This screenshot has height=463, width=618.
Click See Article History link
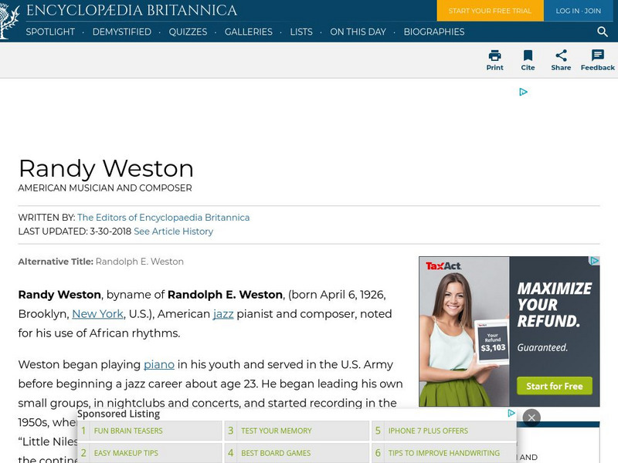point(173,231)
